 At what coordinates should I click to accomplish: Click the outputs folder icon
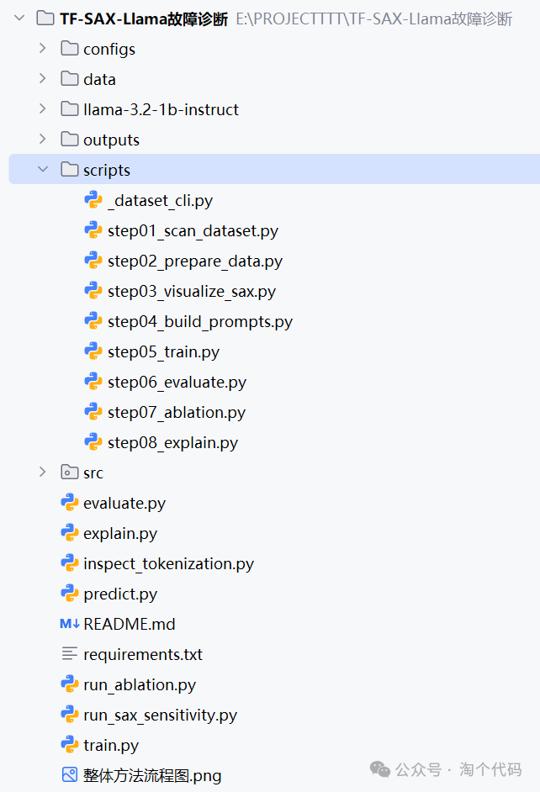coord(70,140)
